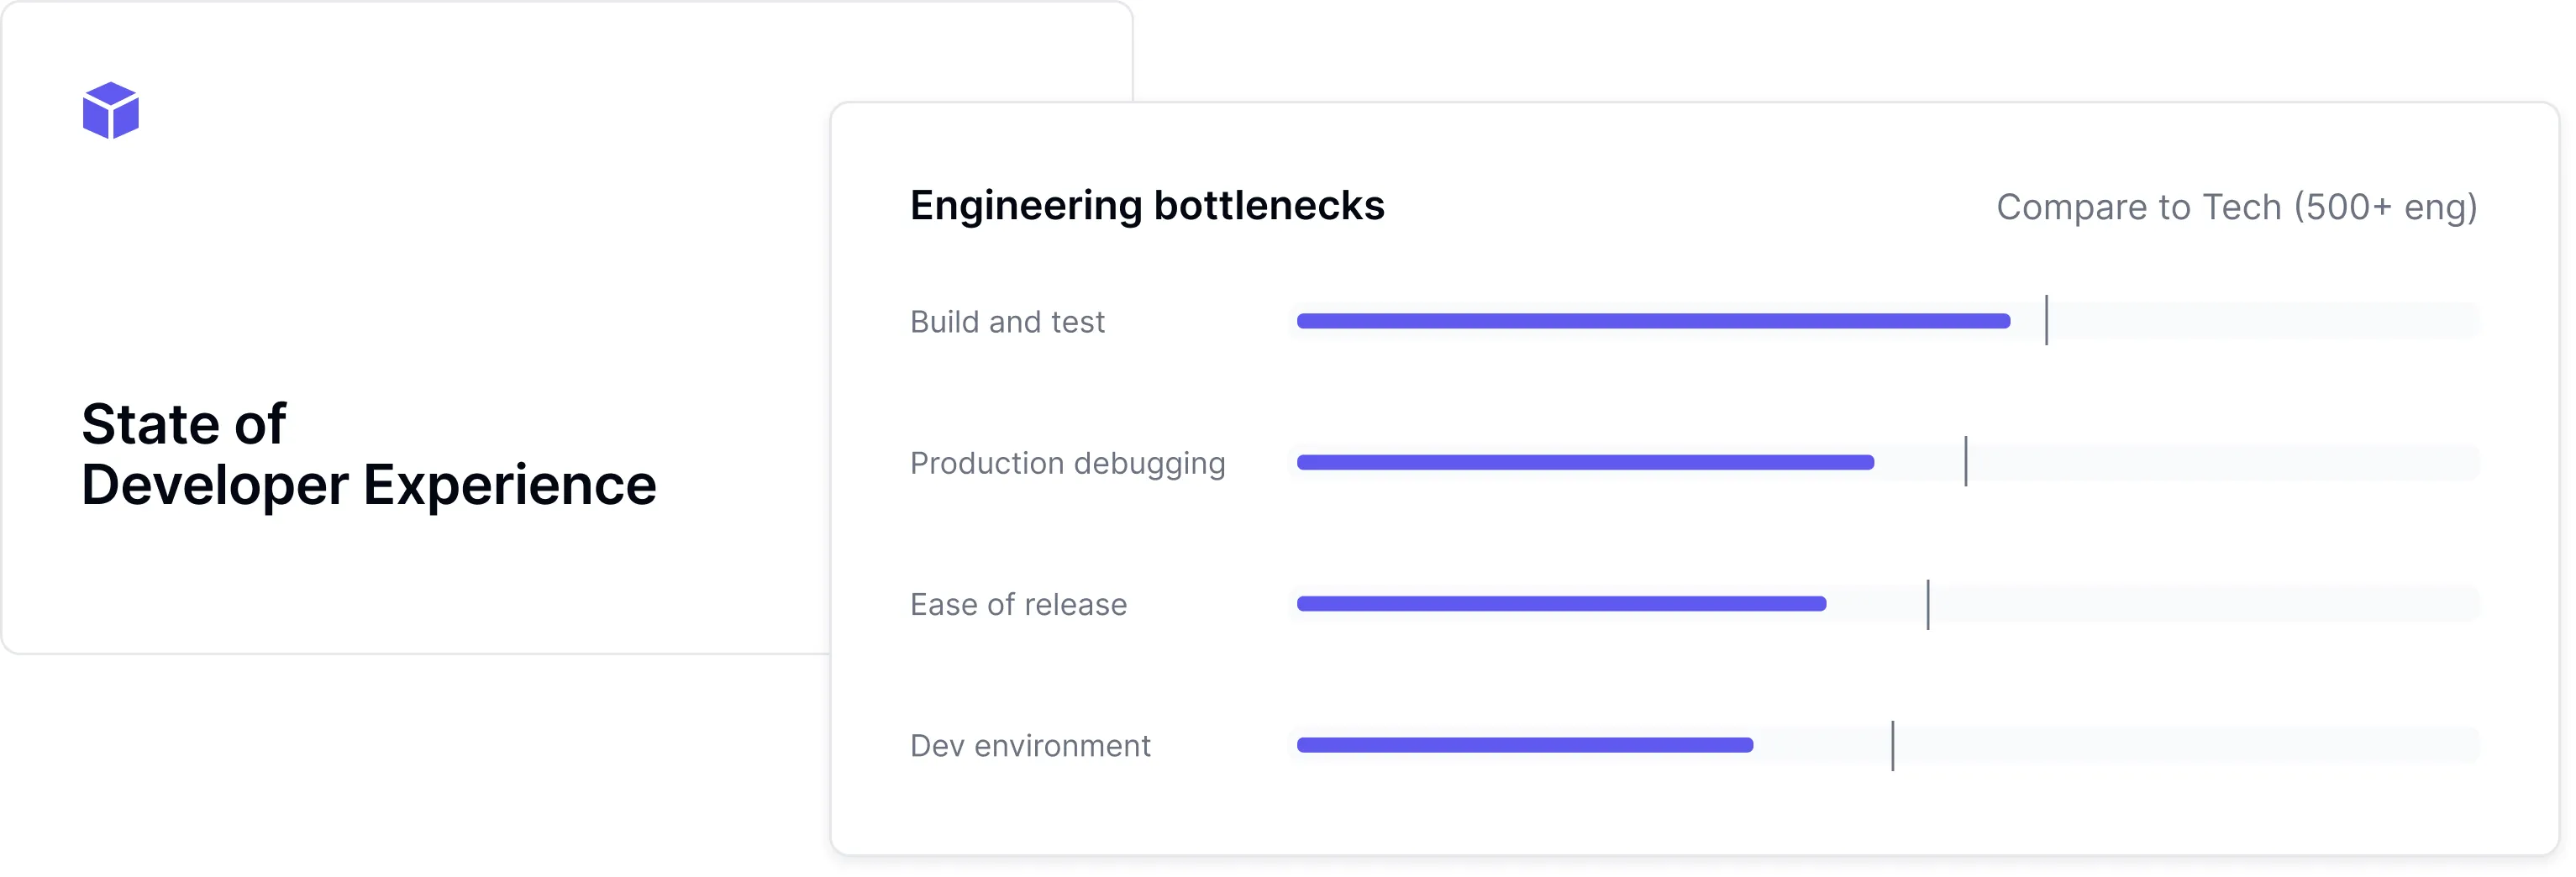Select the State of Developer Experience title

tap(368, 454)
